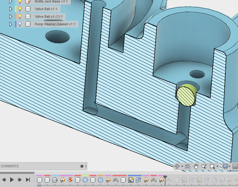Click the orange color bar beside Valve Ball v1 (1):1

coord(16,16)
